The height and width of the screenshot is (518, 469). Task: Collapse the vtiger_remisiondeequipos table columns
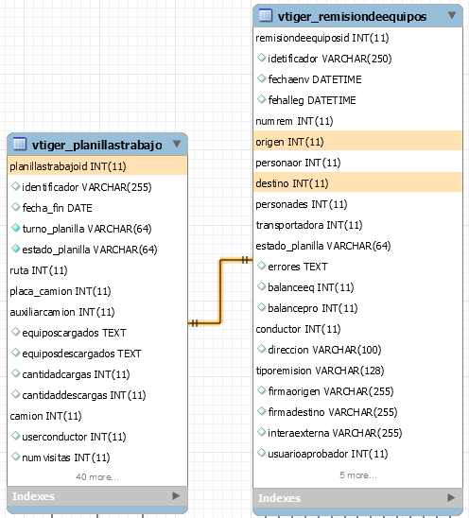452,15
